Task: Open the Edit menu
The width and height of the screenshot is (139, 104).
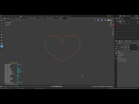Action: (x=6, y=16)
